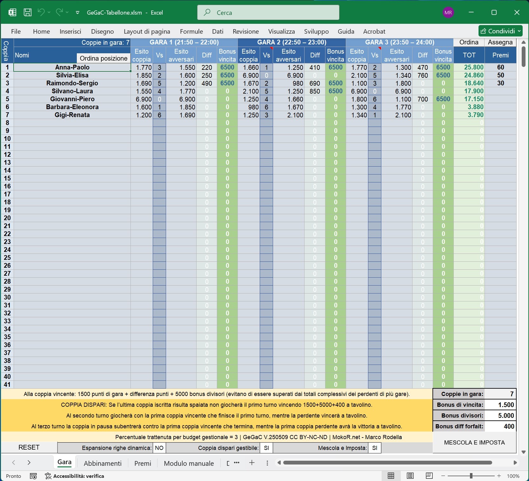Open the Sviluppo ribbon tab
Viewport: 529px width, 481px height.
[316, 31]
